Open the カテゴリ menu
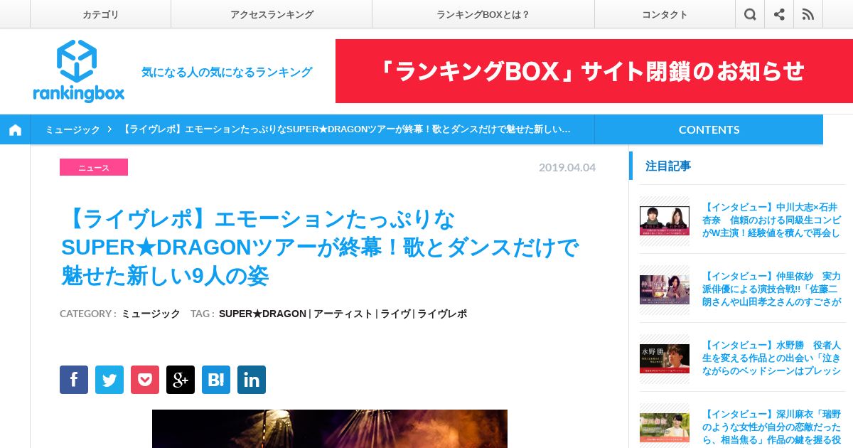 pos(100,14)
